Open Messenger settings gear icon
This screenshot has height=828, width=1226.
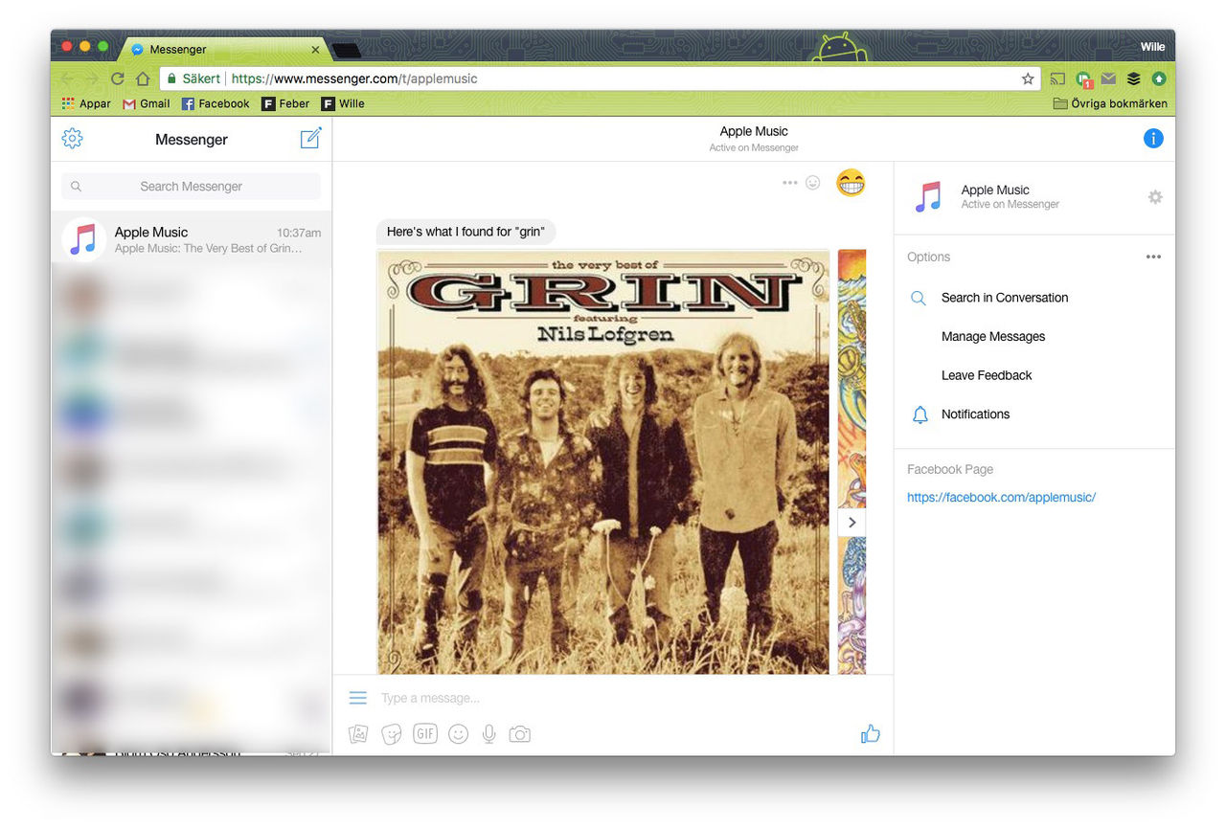coord(72,139)
